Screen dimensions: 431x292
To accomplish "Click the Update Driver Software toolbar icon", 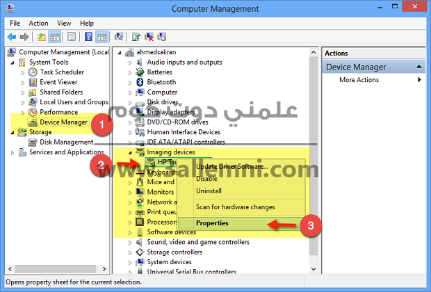I will coord(136,37).
